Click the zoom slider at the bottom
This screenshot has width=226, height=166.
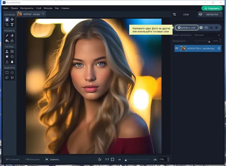pyautogui.click(x=138, y=160)
